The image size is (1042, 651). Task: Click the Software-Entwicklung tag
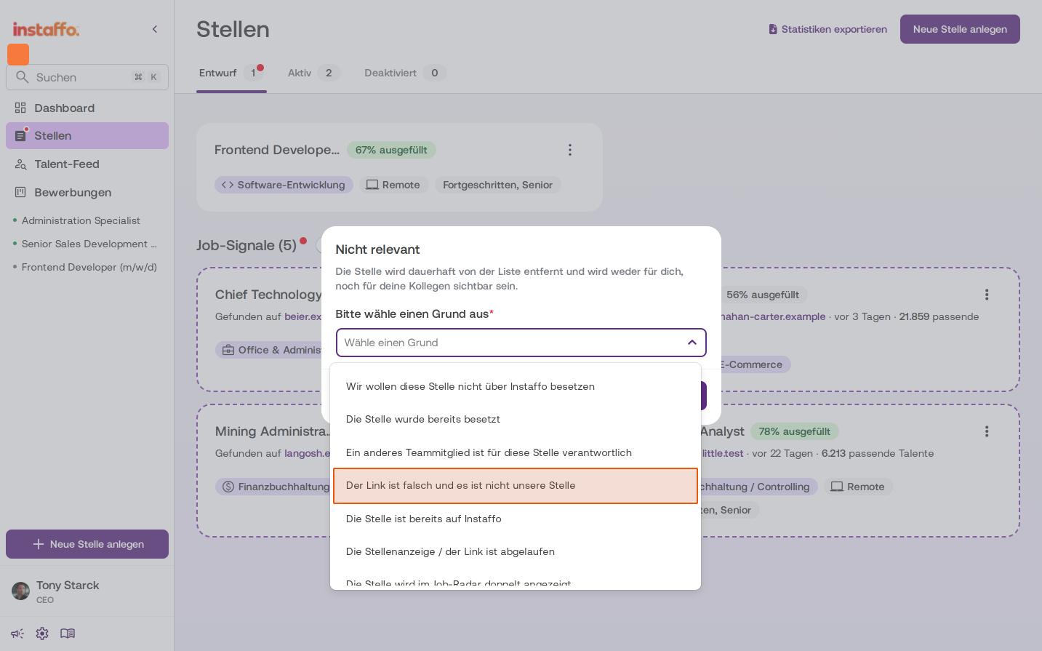click(x=284, y=185)
